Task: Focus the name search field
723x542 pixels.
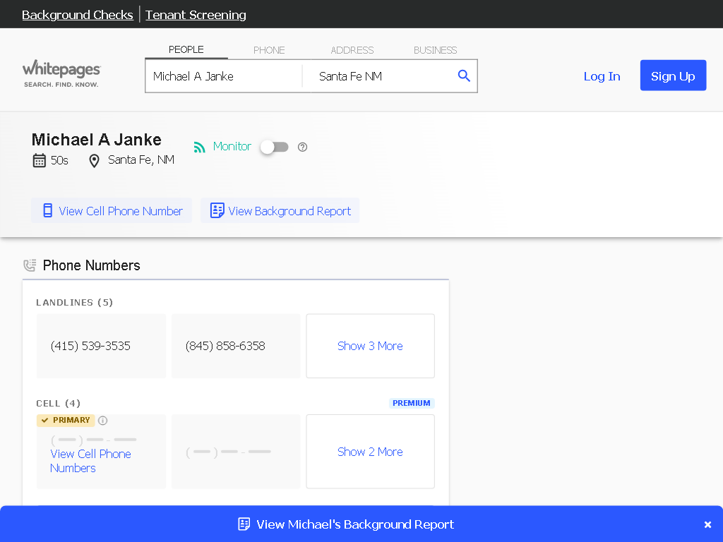Action: click(x=224, y=76)
